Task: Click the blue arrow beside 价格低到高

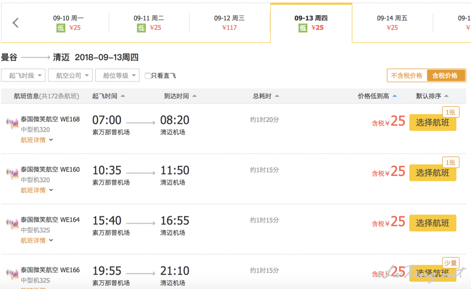Action: pos(395,96)
